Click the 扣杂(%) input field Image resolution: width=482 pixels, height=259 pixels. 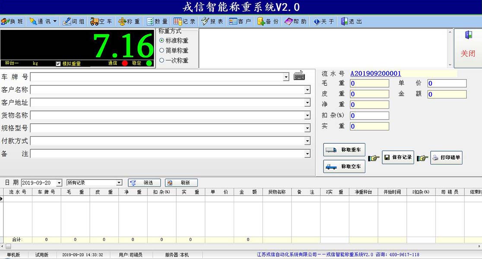tap(370, 116)
